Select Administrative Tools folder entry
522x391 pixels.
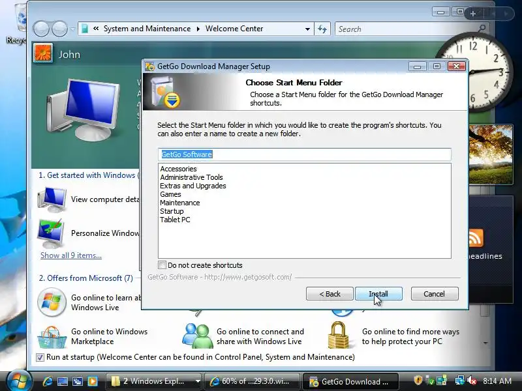point(191,177)
